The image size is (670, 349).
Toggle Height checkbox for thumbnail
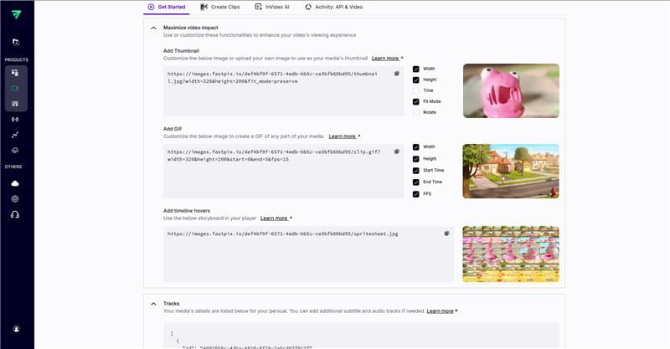[415, 80]
